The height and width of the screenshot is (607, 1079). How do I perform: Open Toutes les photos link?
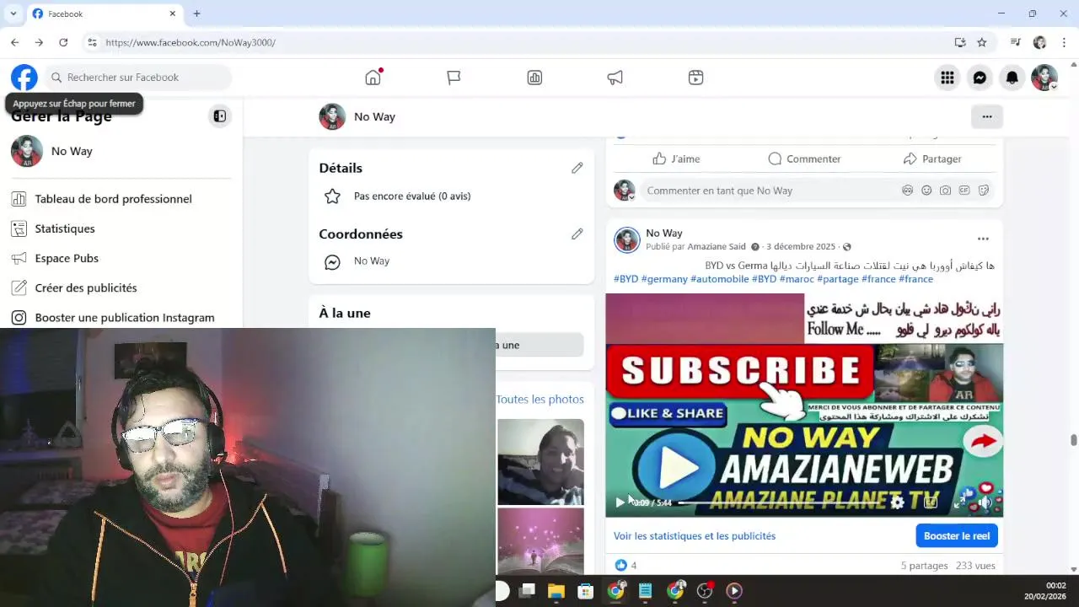click(x=540, y=400)
